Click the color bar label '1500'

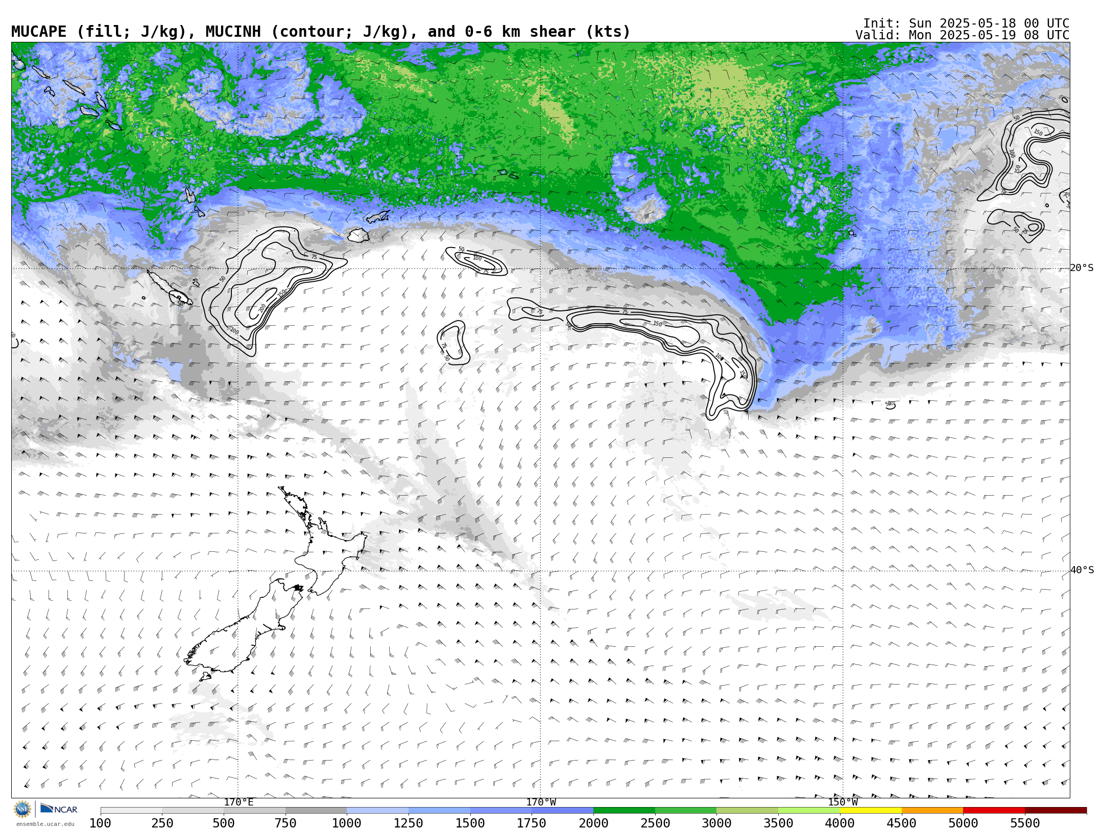(470, 823)
